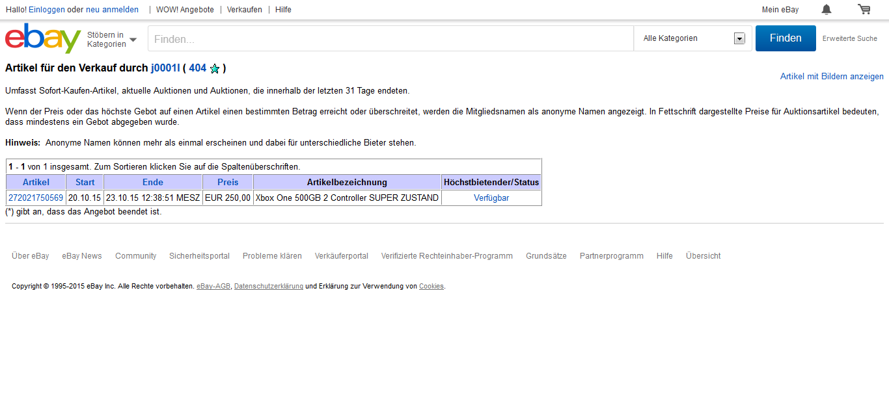Open eBay News footer link
Viewport: 889px width, 412px height.
tap(82, 256)
